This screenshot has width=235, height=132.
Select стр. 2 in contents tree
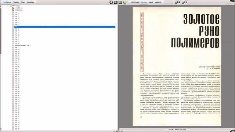point(17,14)
